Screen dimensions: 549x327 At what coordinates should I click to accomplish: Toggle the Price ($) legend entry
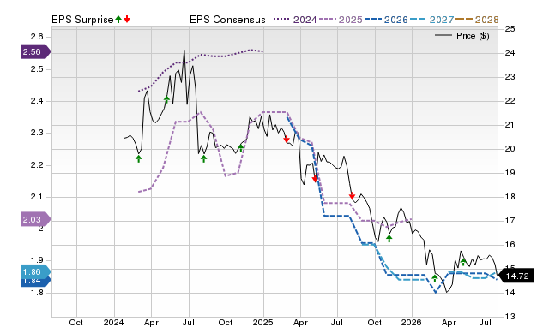462,36
